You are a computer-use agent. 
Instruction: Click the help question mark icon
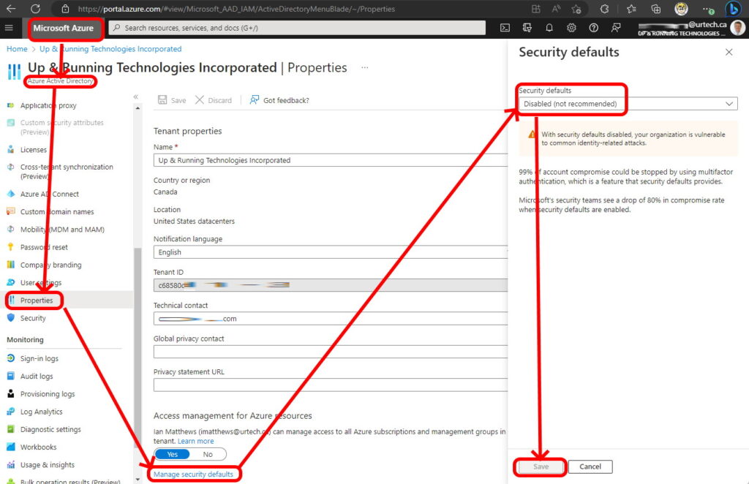593,28
